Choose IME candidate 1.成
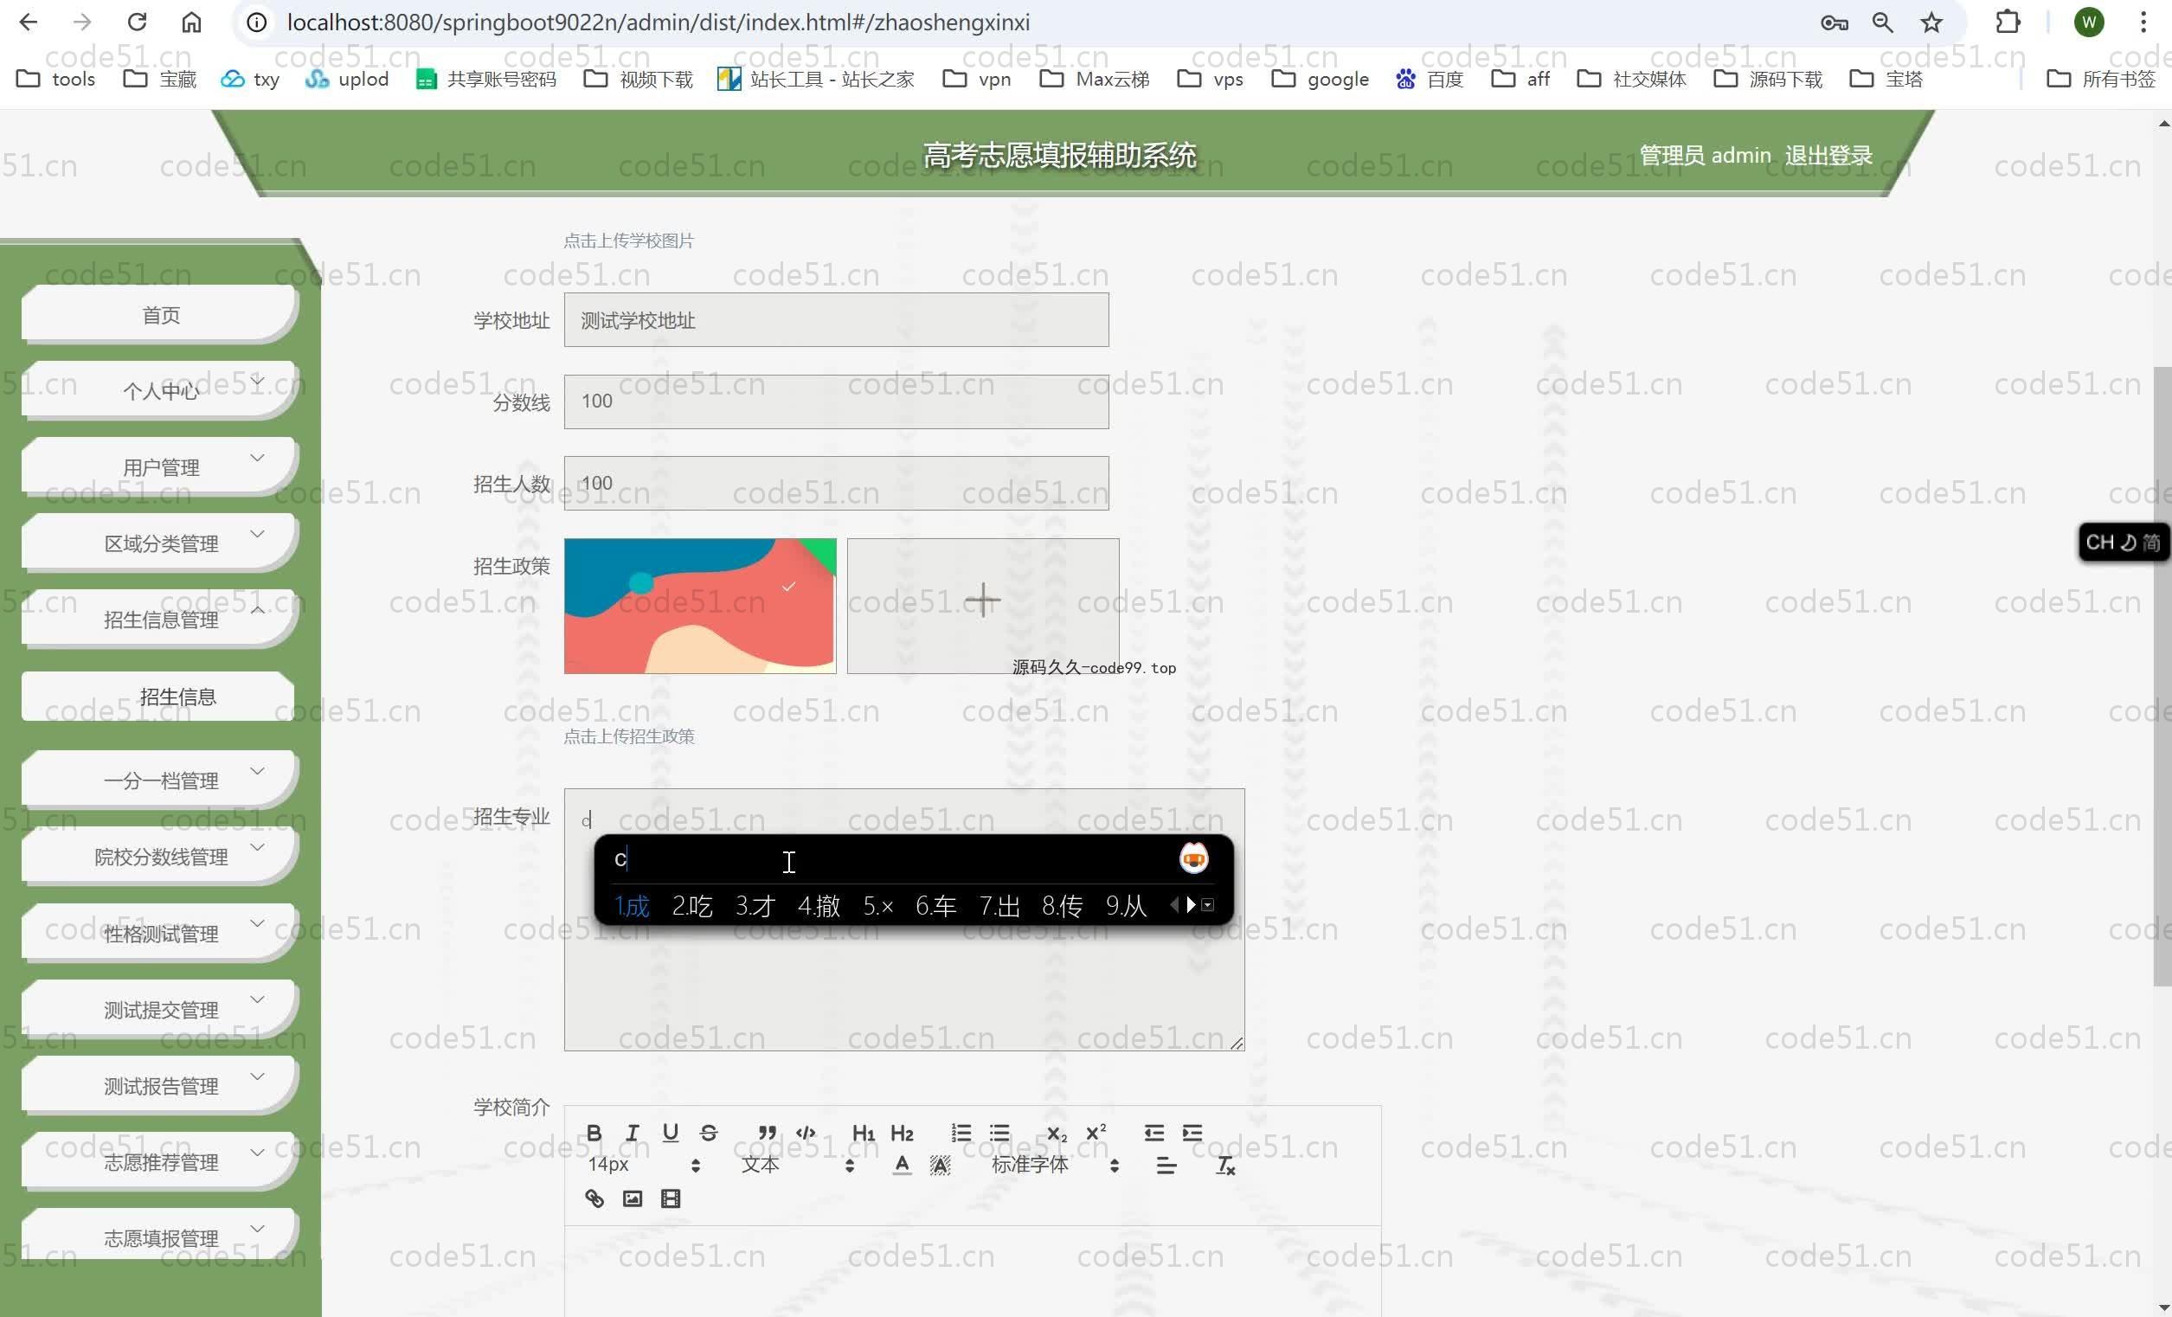The height and width of the screenshot is (1317, 2172). coord(631,905)
